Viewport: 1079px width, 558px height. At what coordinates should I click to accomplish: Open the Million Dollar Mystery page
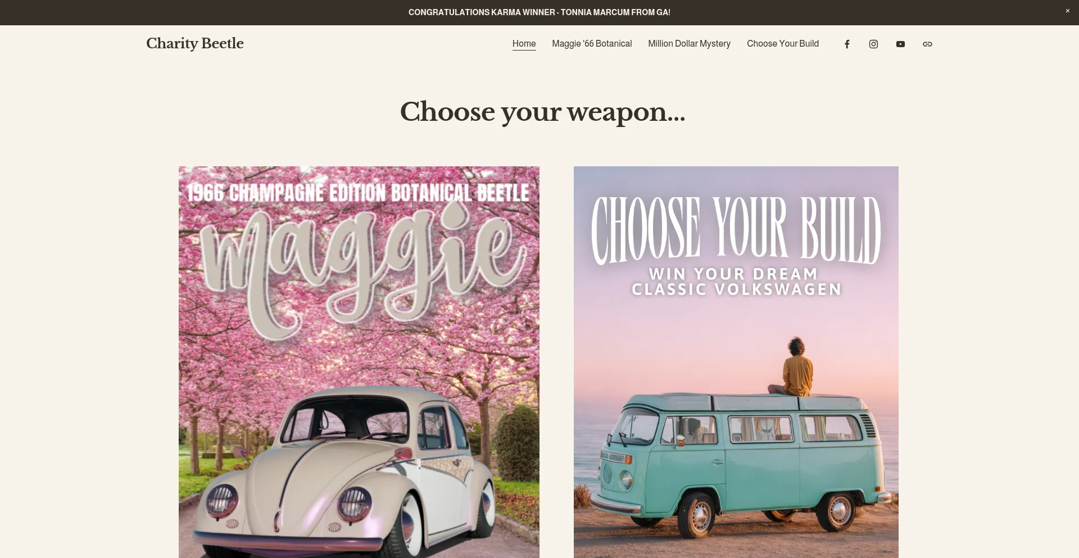coord(689,44)
